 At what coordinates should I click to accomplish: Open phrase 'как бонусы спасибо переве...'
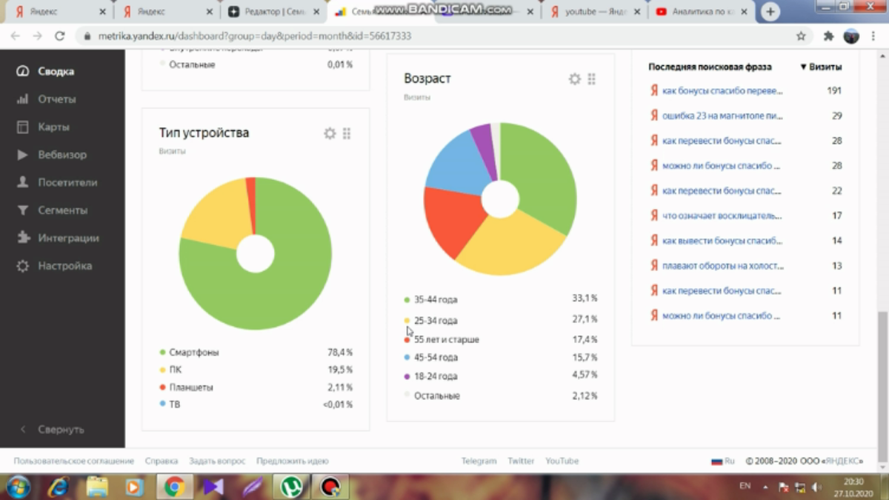[722, 90]
